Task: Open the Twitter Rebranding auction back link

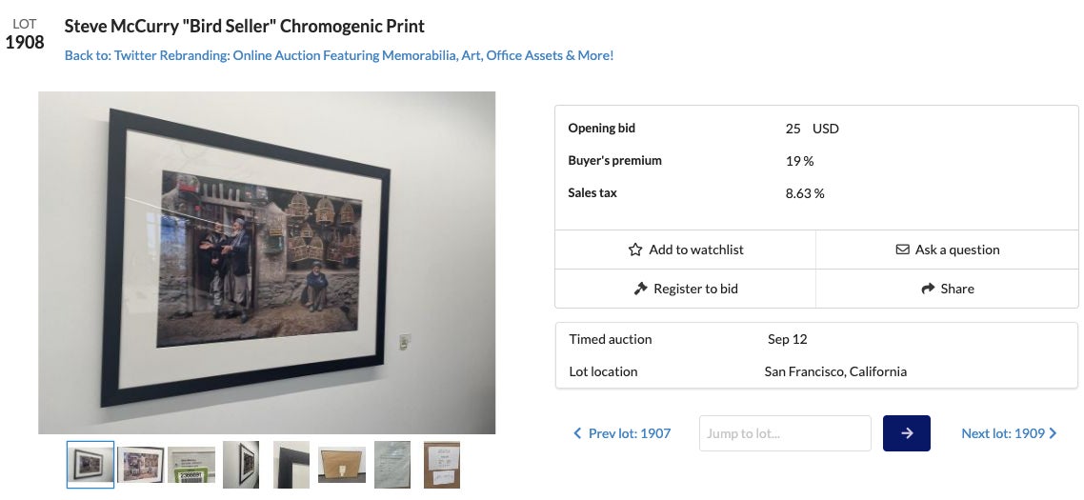Action: (x=339, y=55)
